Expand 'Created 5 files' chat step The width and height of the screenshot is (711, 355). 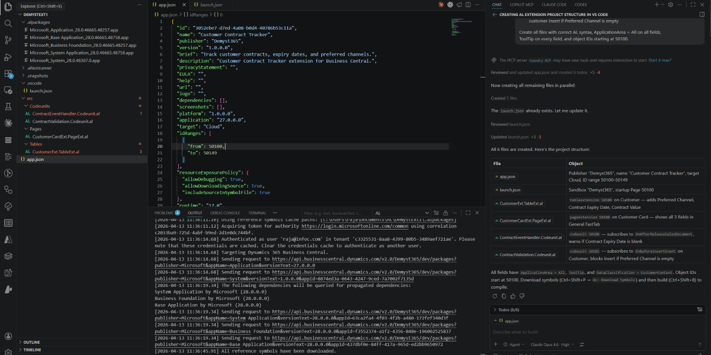coord(504,98)
